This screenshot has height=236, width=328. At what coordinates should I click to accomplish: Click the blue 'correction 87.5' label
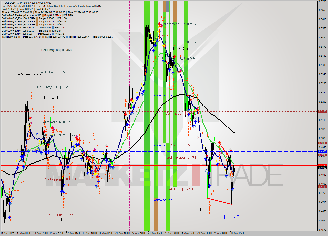coord(163,200)
